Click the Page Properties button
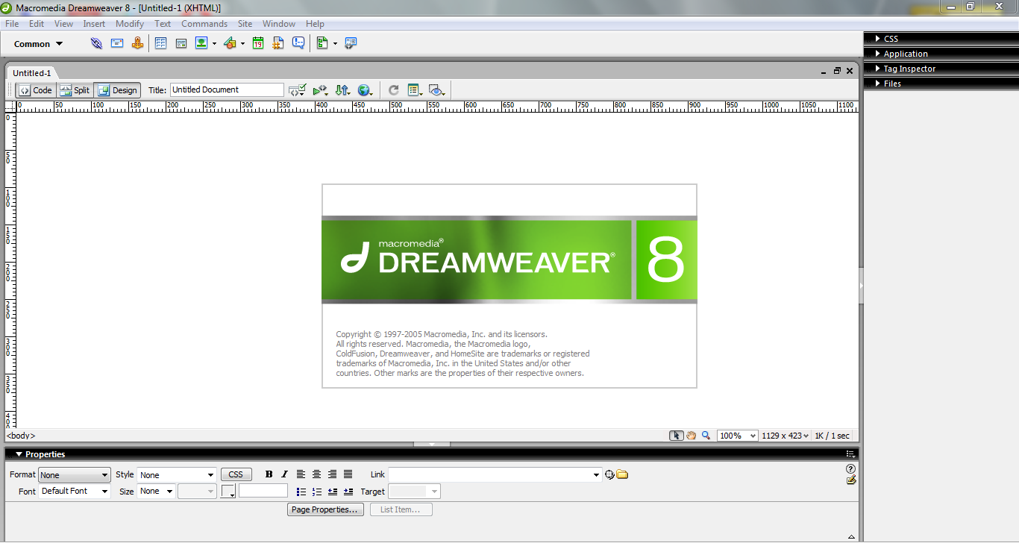Image resolution: width=1019 pixels, height=543 pixels. 325,509
